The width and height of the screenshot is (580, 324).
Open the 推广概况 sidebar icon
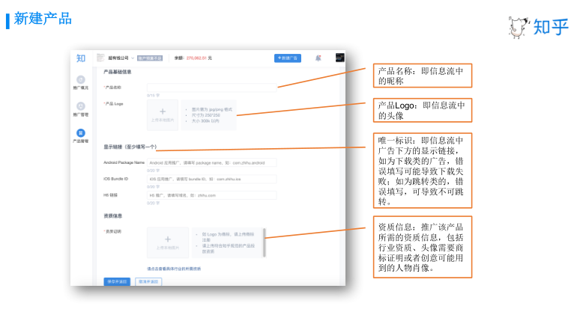[x=81, y=81]
